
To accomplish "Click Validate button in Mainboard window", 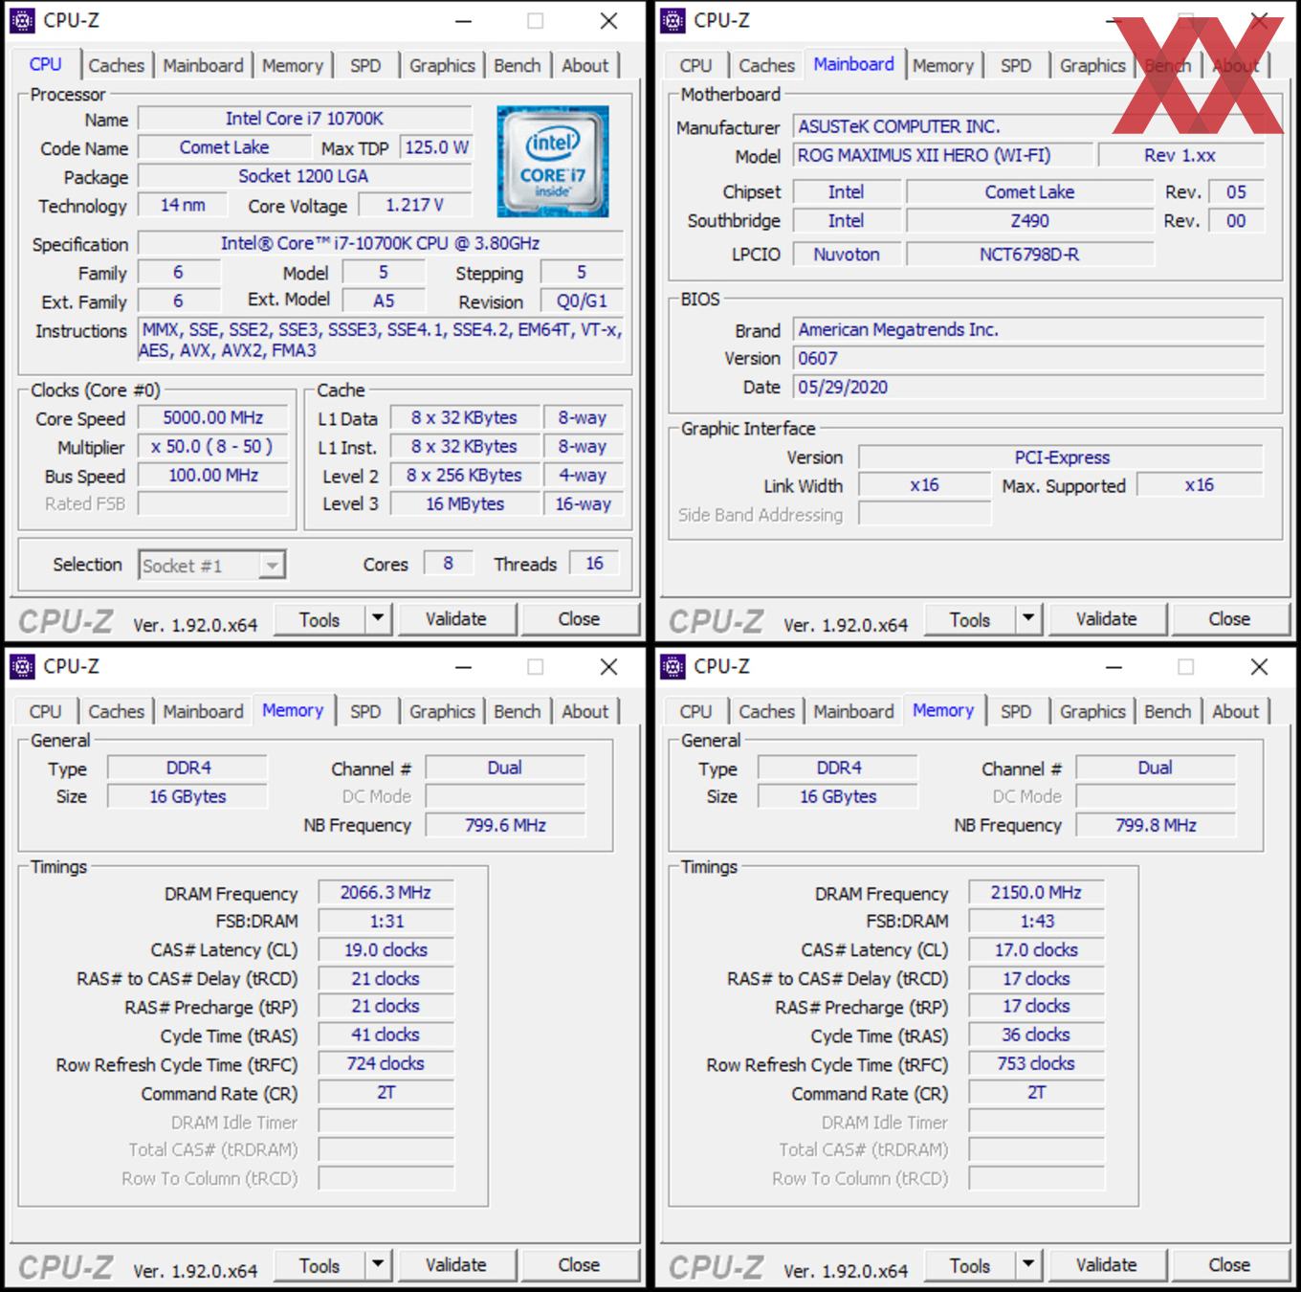I will 1107,619.
